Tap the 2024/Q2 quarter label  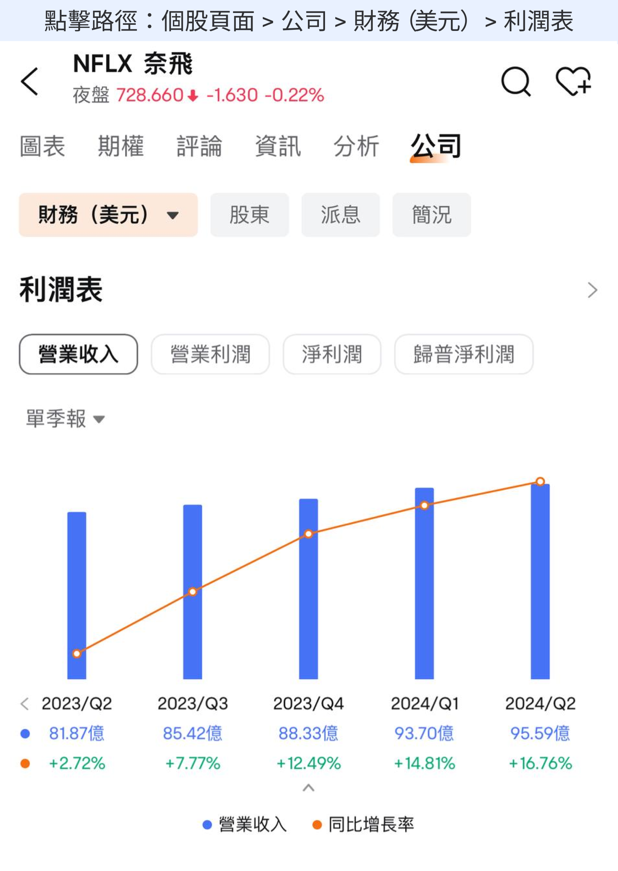click(x=541, y=704)
